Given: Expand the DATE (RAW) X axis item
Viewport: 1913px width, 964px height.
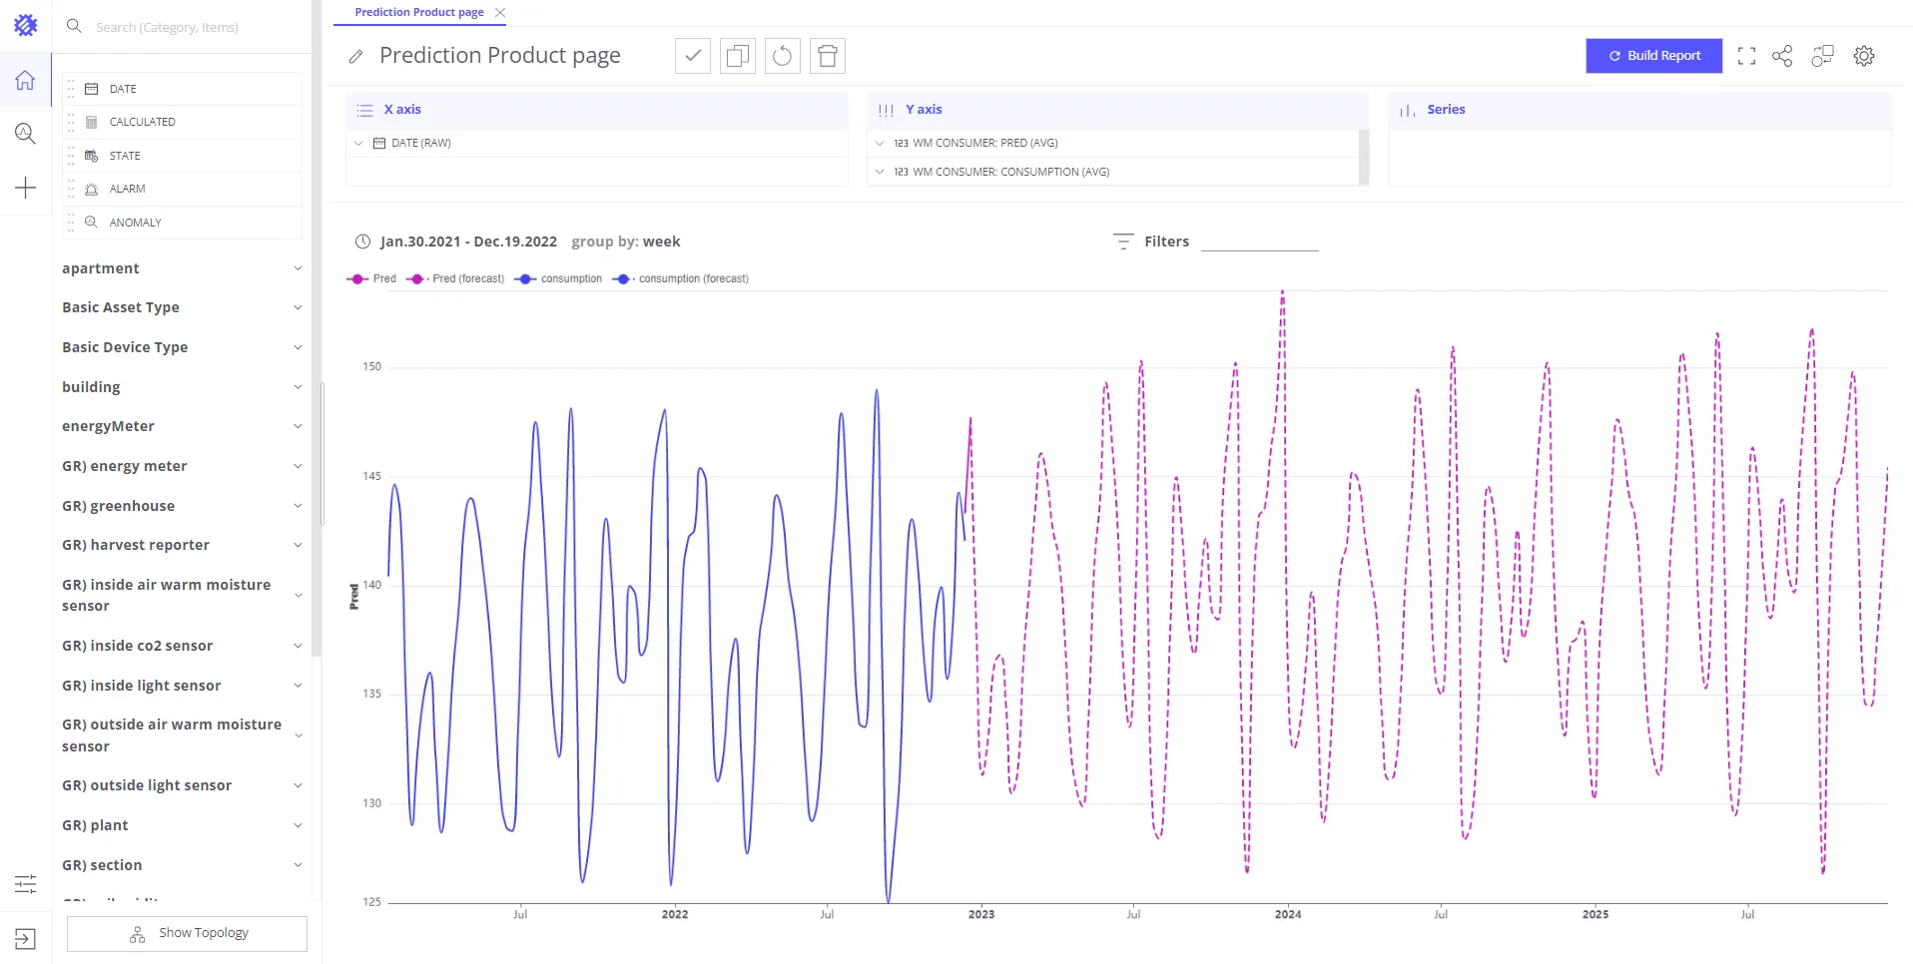Looking at the screenshot, I should point(358,144).
